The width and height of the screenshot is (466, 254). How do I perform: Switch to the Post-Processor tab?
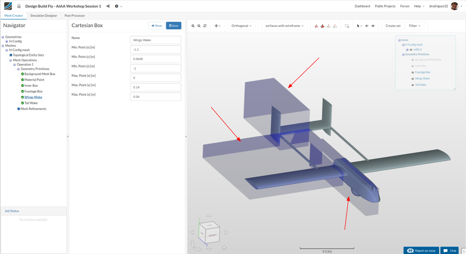[75, 16]
